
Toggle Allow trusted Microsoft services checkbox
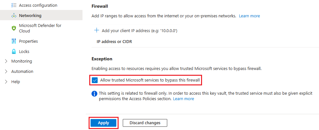95,80
